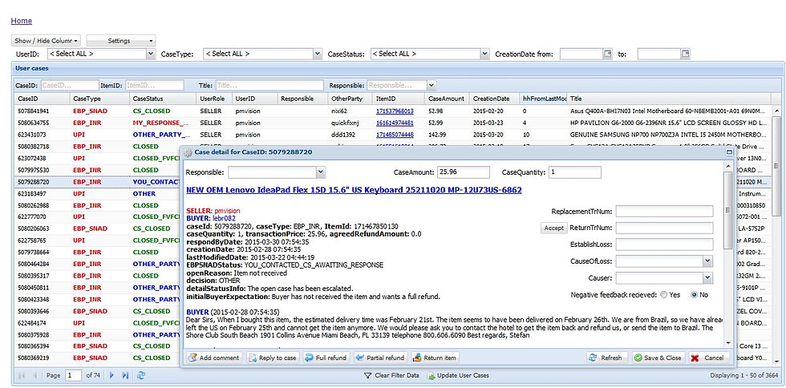This screenshot has width=786, height=388.
Task: Open Show / Hide Columns menu
Action: (47, 41)
